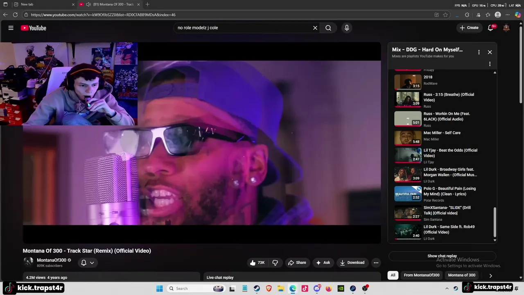Open Copilot sidebar icon
This screenshot has height=295, width=524.
(518, 15)
